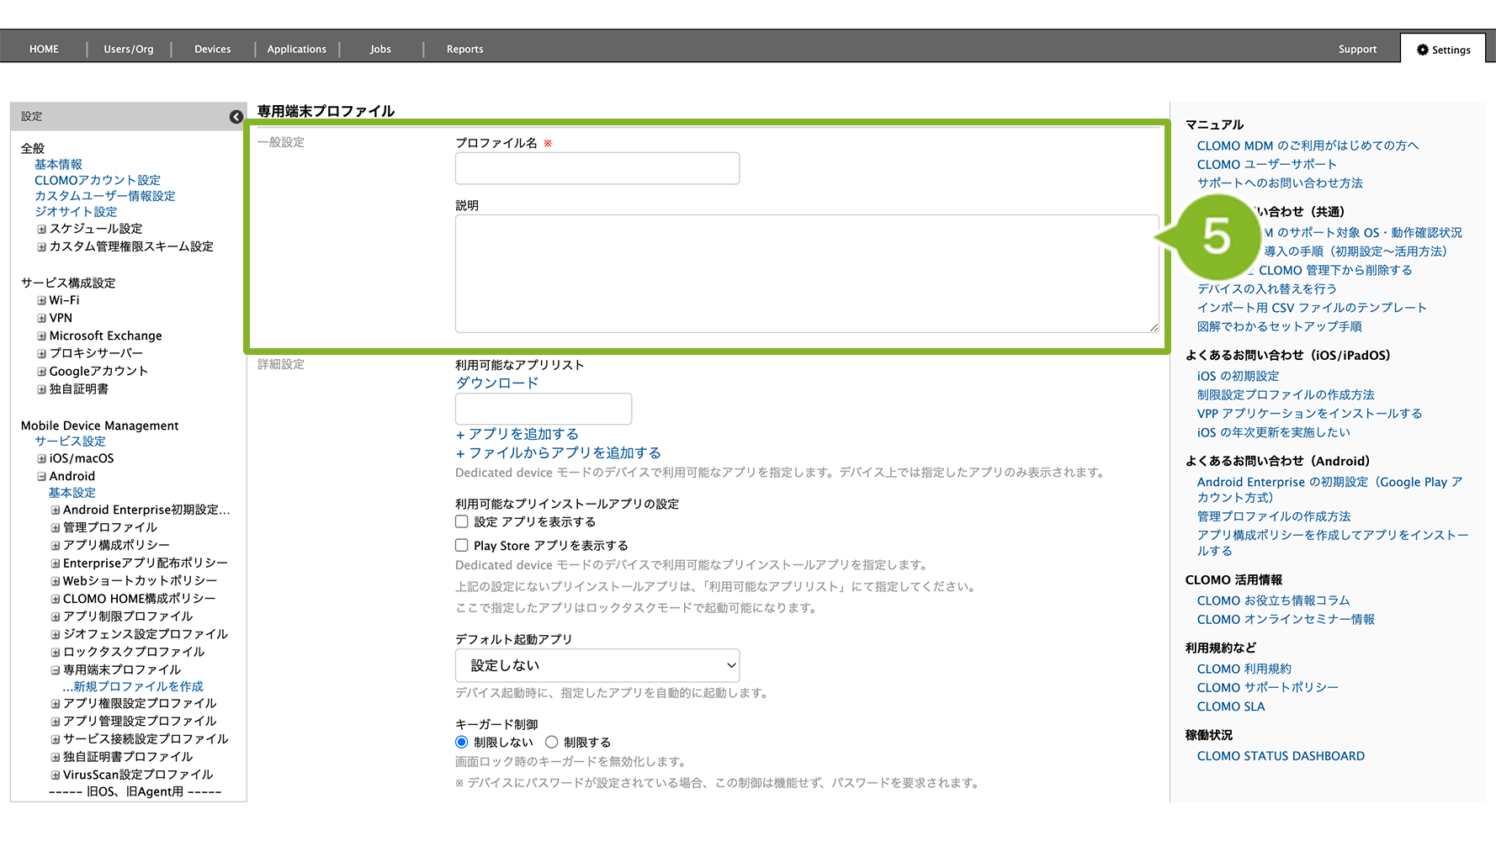Go to the Applications menu tab

pyautogui.click(x=296, y=50)
